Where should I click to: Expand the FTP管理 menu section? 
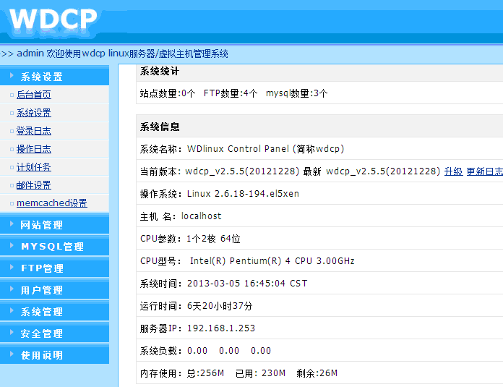point(42,268)
